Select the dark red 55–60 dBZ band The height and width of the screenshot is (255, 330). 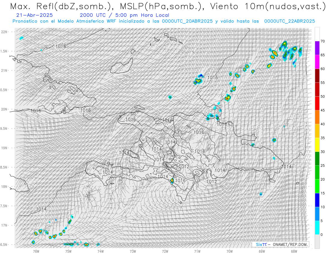click(x=317, y=76)
